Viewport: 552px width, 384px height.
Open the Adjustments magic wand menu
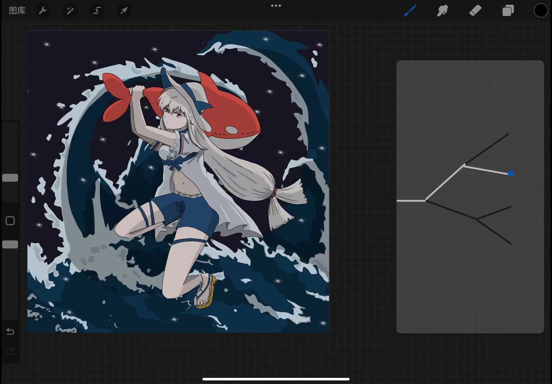[x=70, y=11]
